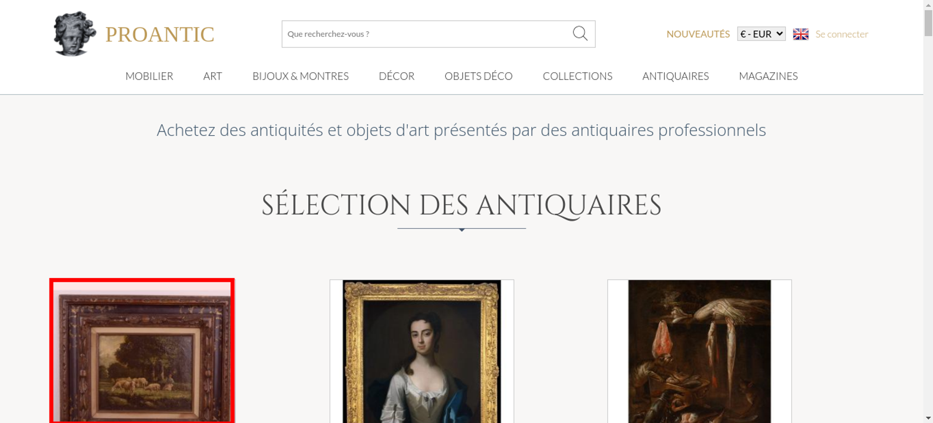Open the € - EUR currency dropdown
The image size is (933, 423).
point(761,34)
